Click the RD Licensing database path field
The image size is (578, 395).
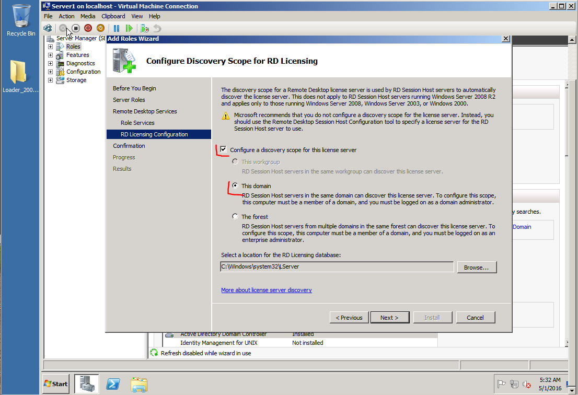pyautogui.click(x=337, y=267)
